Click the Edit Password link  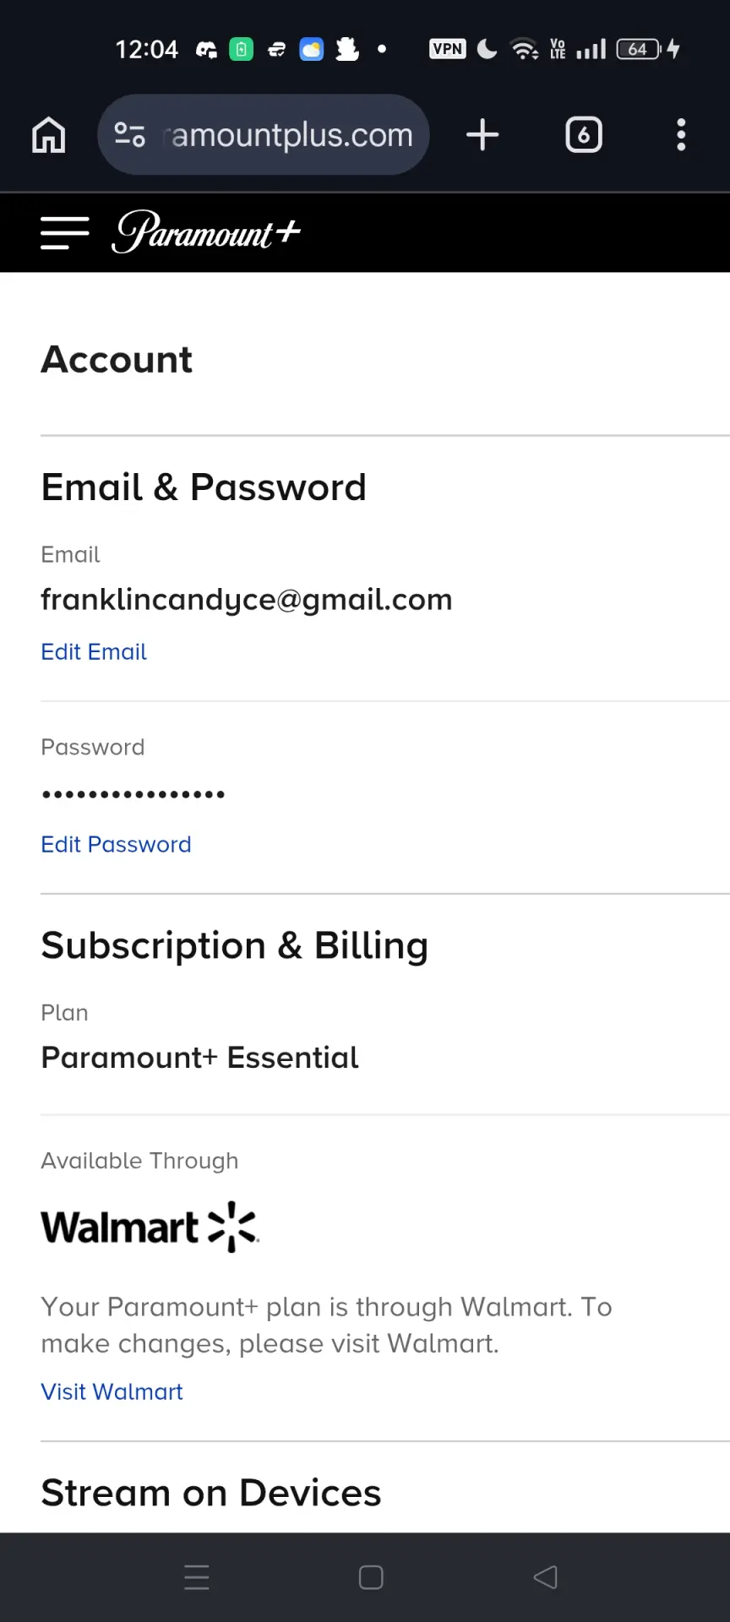[116, 844]
